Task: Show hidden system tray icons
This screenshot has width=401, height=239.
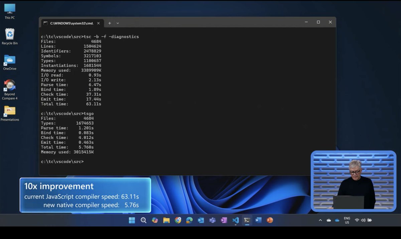Action: 320,220
